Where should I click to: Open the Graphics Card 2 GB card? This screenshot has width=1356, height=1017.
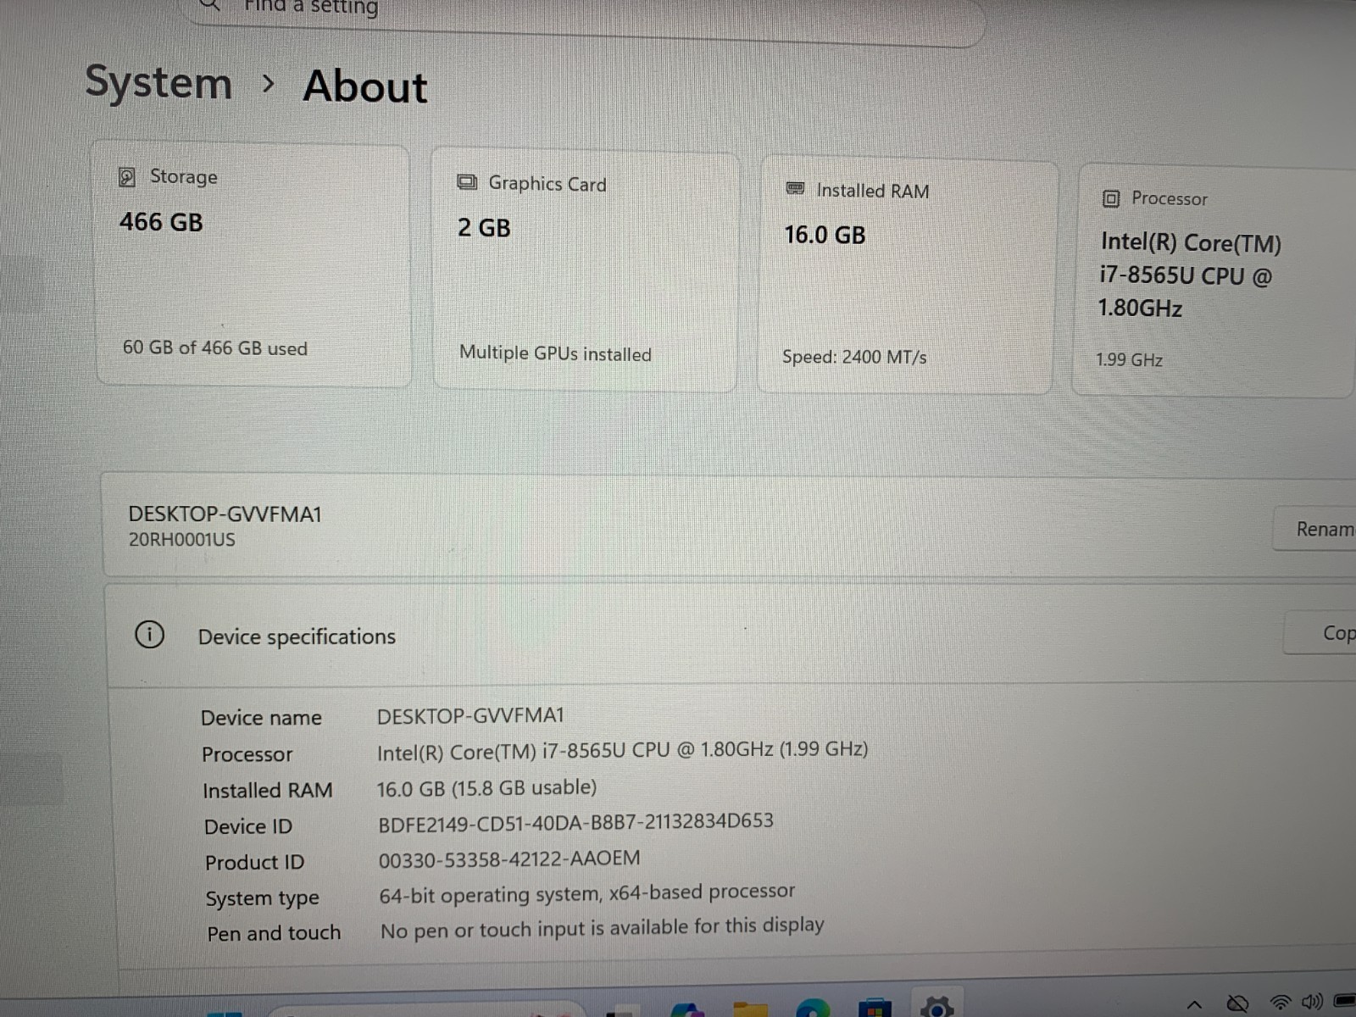point(585,271)
